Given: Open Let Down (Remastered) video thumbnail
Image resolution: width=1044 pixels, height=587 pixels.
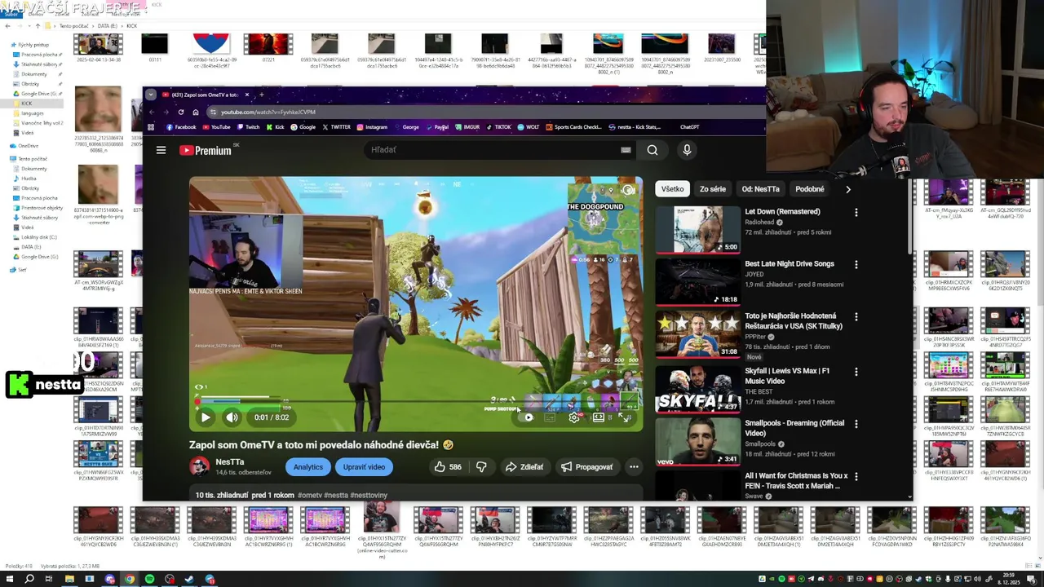Looking at the screenshot, I should pyautogui.click(x=698, y=229).
